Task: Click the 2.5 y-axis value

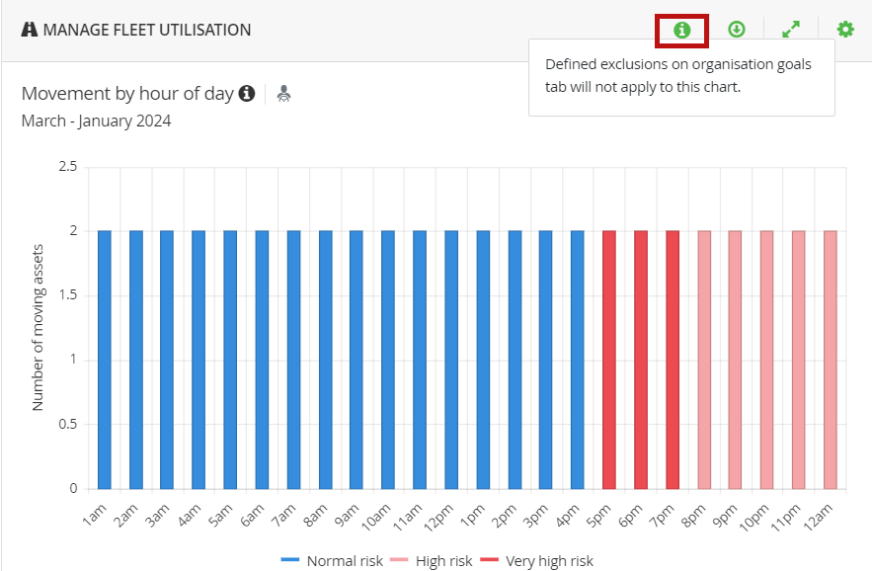Action: click(68, 166)
